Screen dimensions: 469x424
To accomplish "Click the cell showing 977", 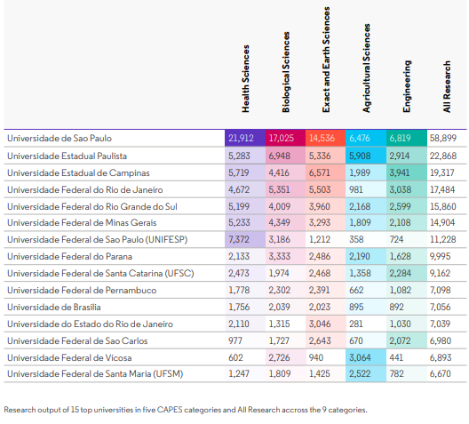I will point(245,340).
